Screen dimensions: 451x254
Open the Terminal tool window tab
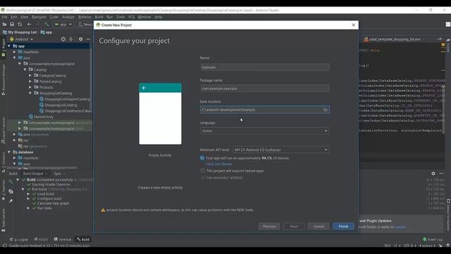[x=63, y=239]
